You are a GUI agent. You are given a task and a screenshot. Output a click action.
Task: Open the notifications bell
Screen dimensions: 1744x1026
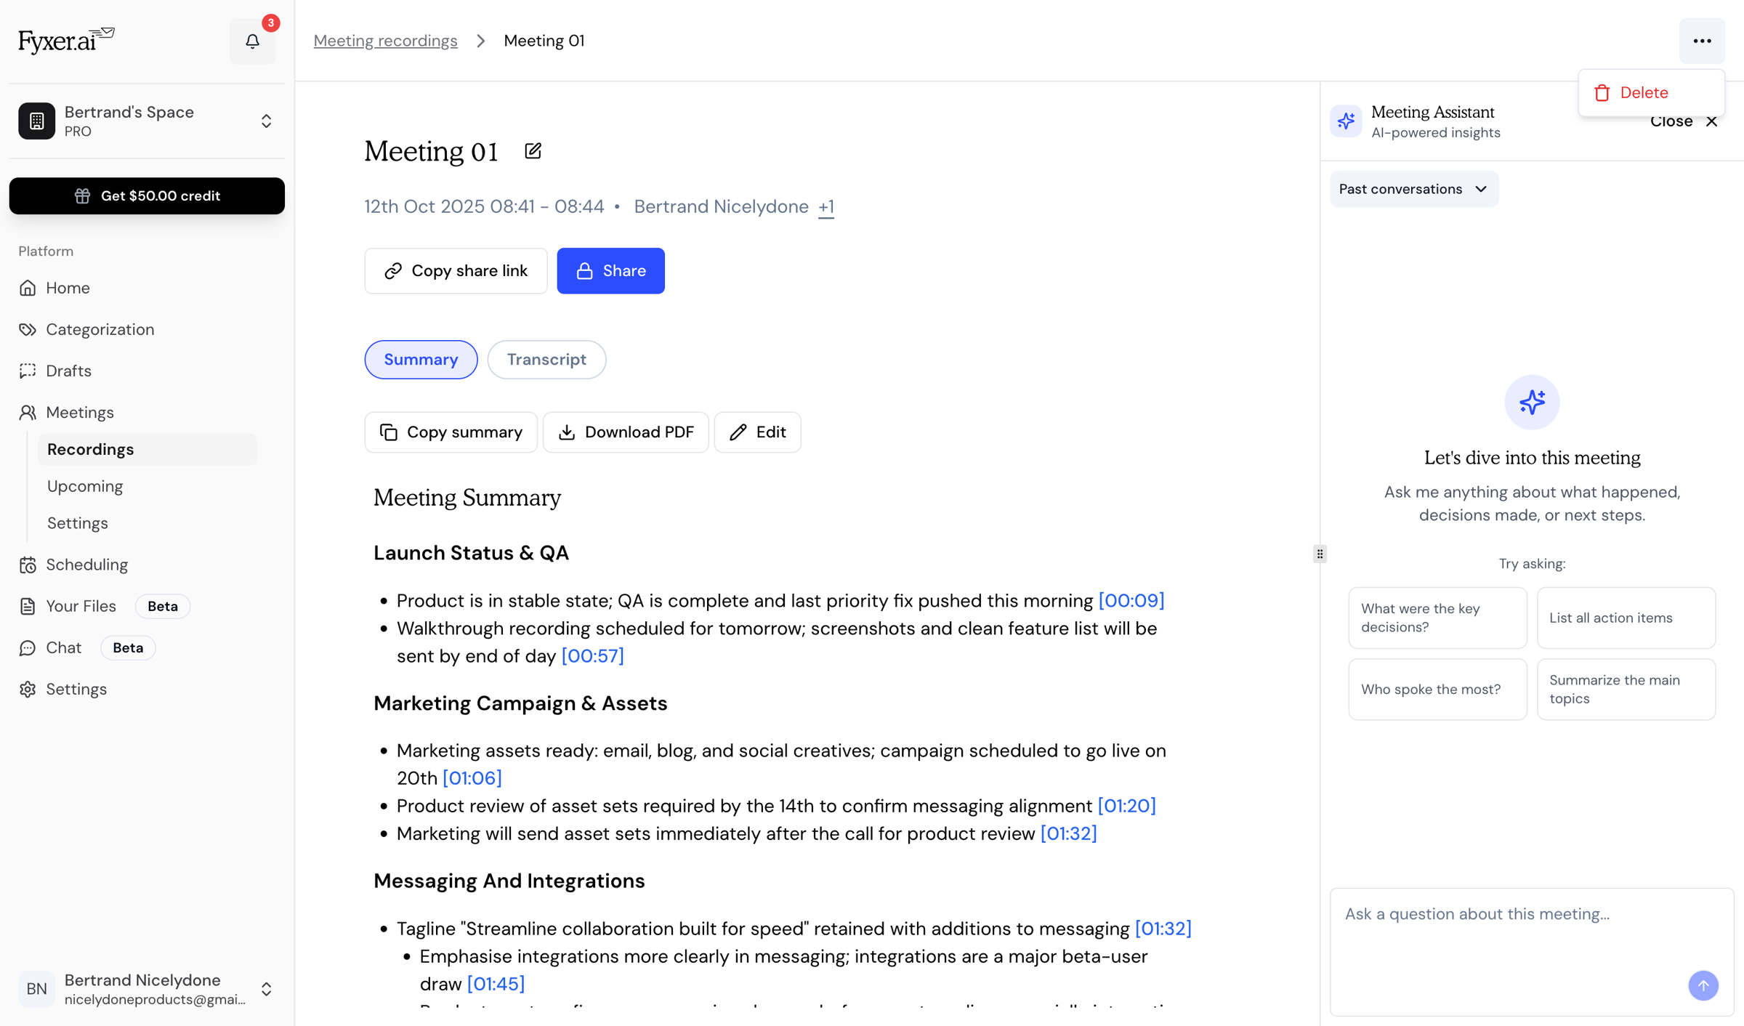(x=252, y=41)
